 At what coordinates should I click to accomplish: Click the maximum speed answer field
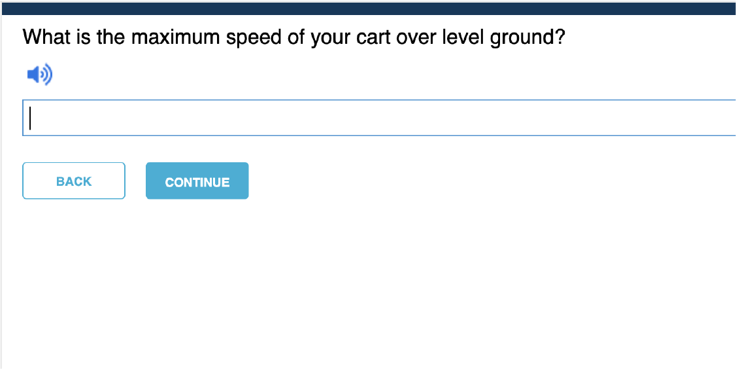tap(379, 118)
